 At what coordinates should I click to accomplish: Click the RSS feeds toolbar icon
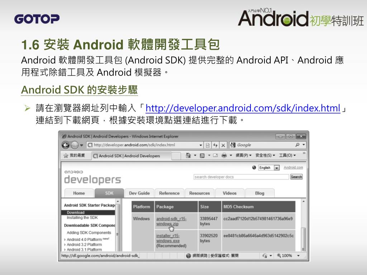tap(202, 155)
